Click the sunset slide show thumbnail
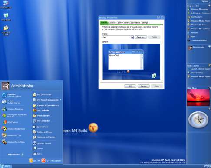The image size is (211, 168). pos(198,98)
